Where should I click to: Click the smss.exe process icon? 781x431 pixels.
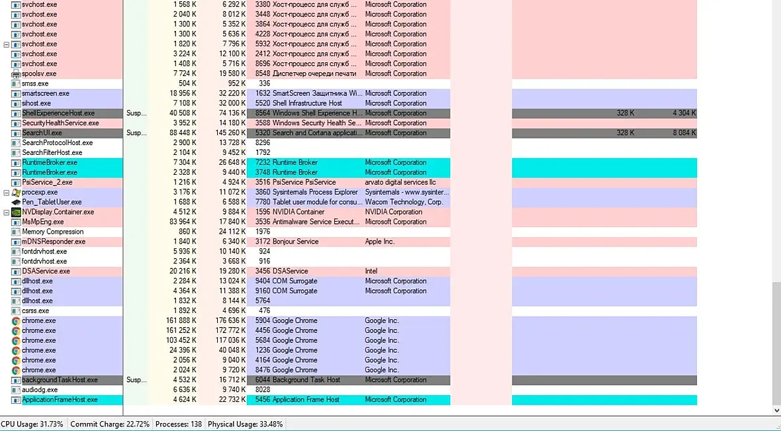[x=16, y=83]
